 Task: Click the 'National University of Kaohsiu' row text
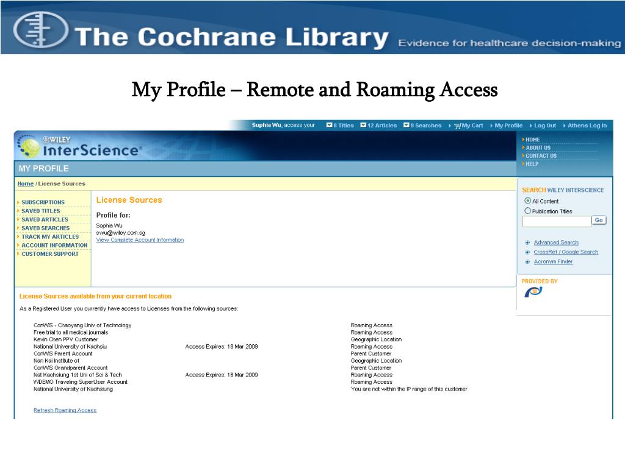(70, 347)
